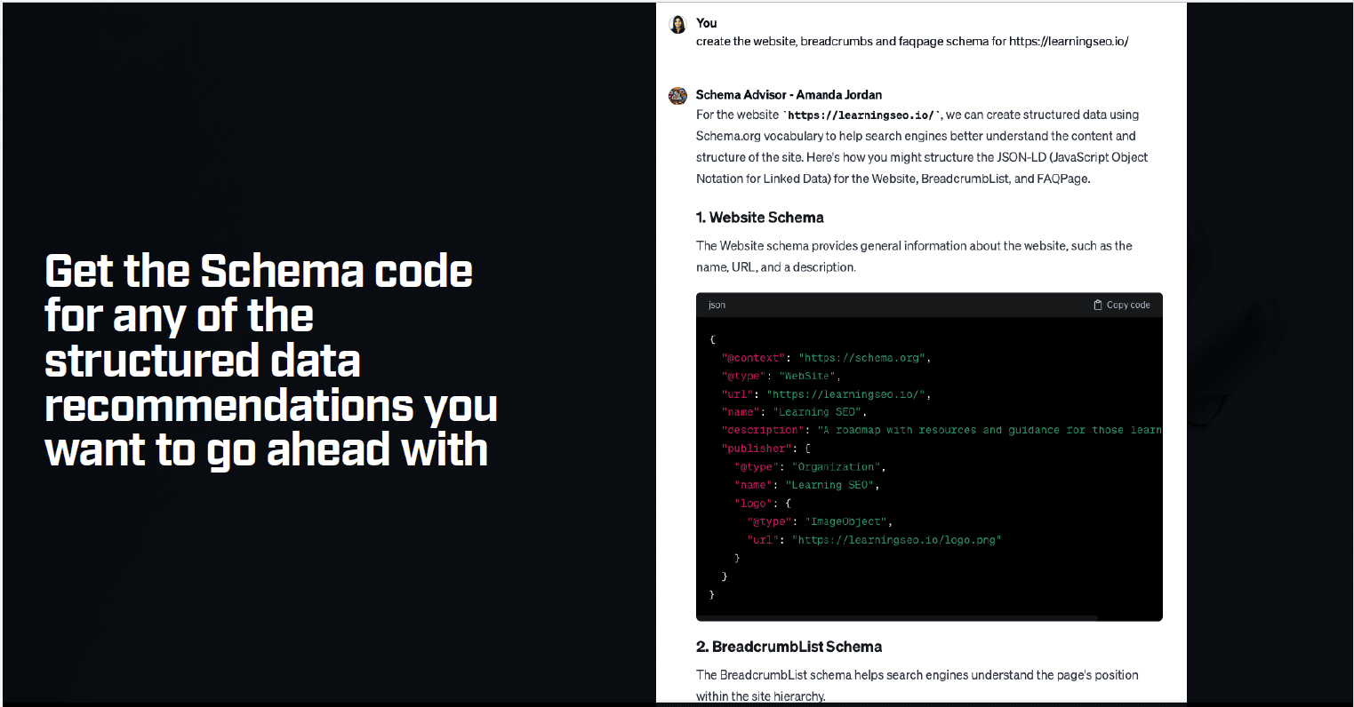Image resolution: width=1354 pixels, height=707 pixels.
Task: Click the Learning SEO name value in code
Action: tap(820, 411)
